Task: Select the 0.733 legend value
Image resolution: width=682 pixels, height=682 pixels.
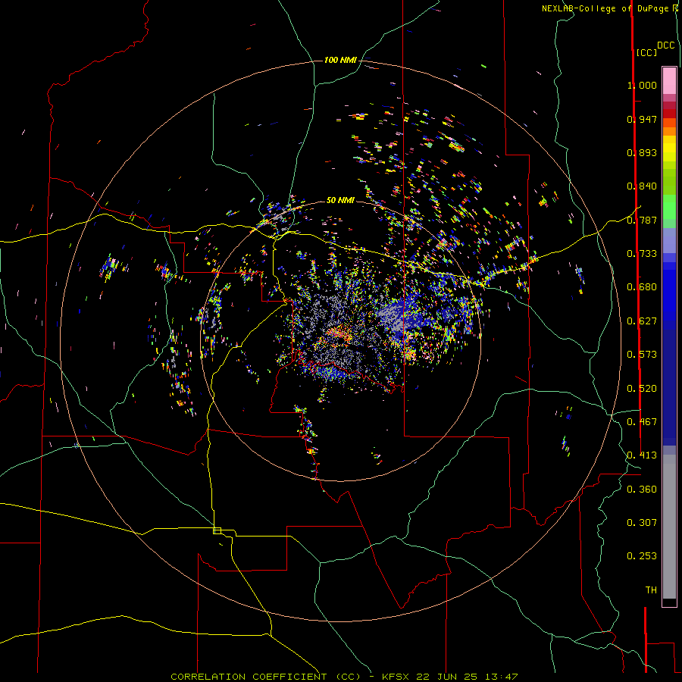Action: (x=642, y=253)
